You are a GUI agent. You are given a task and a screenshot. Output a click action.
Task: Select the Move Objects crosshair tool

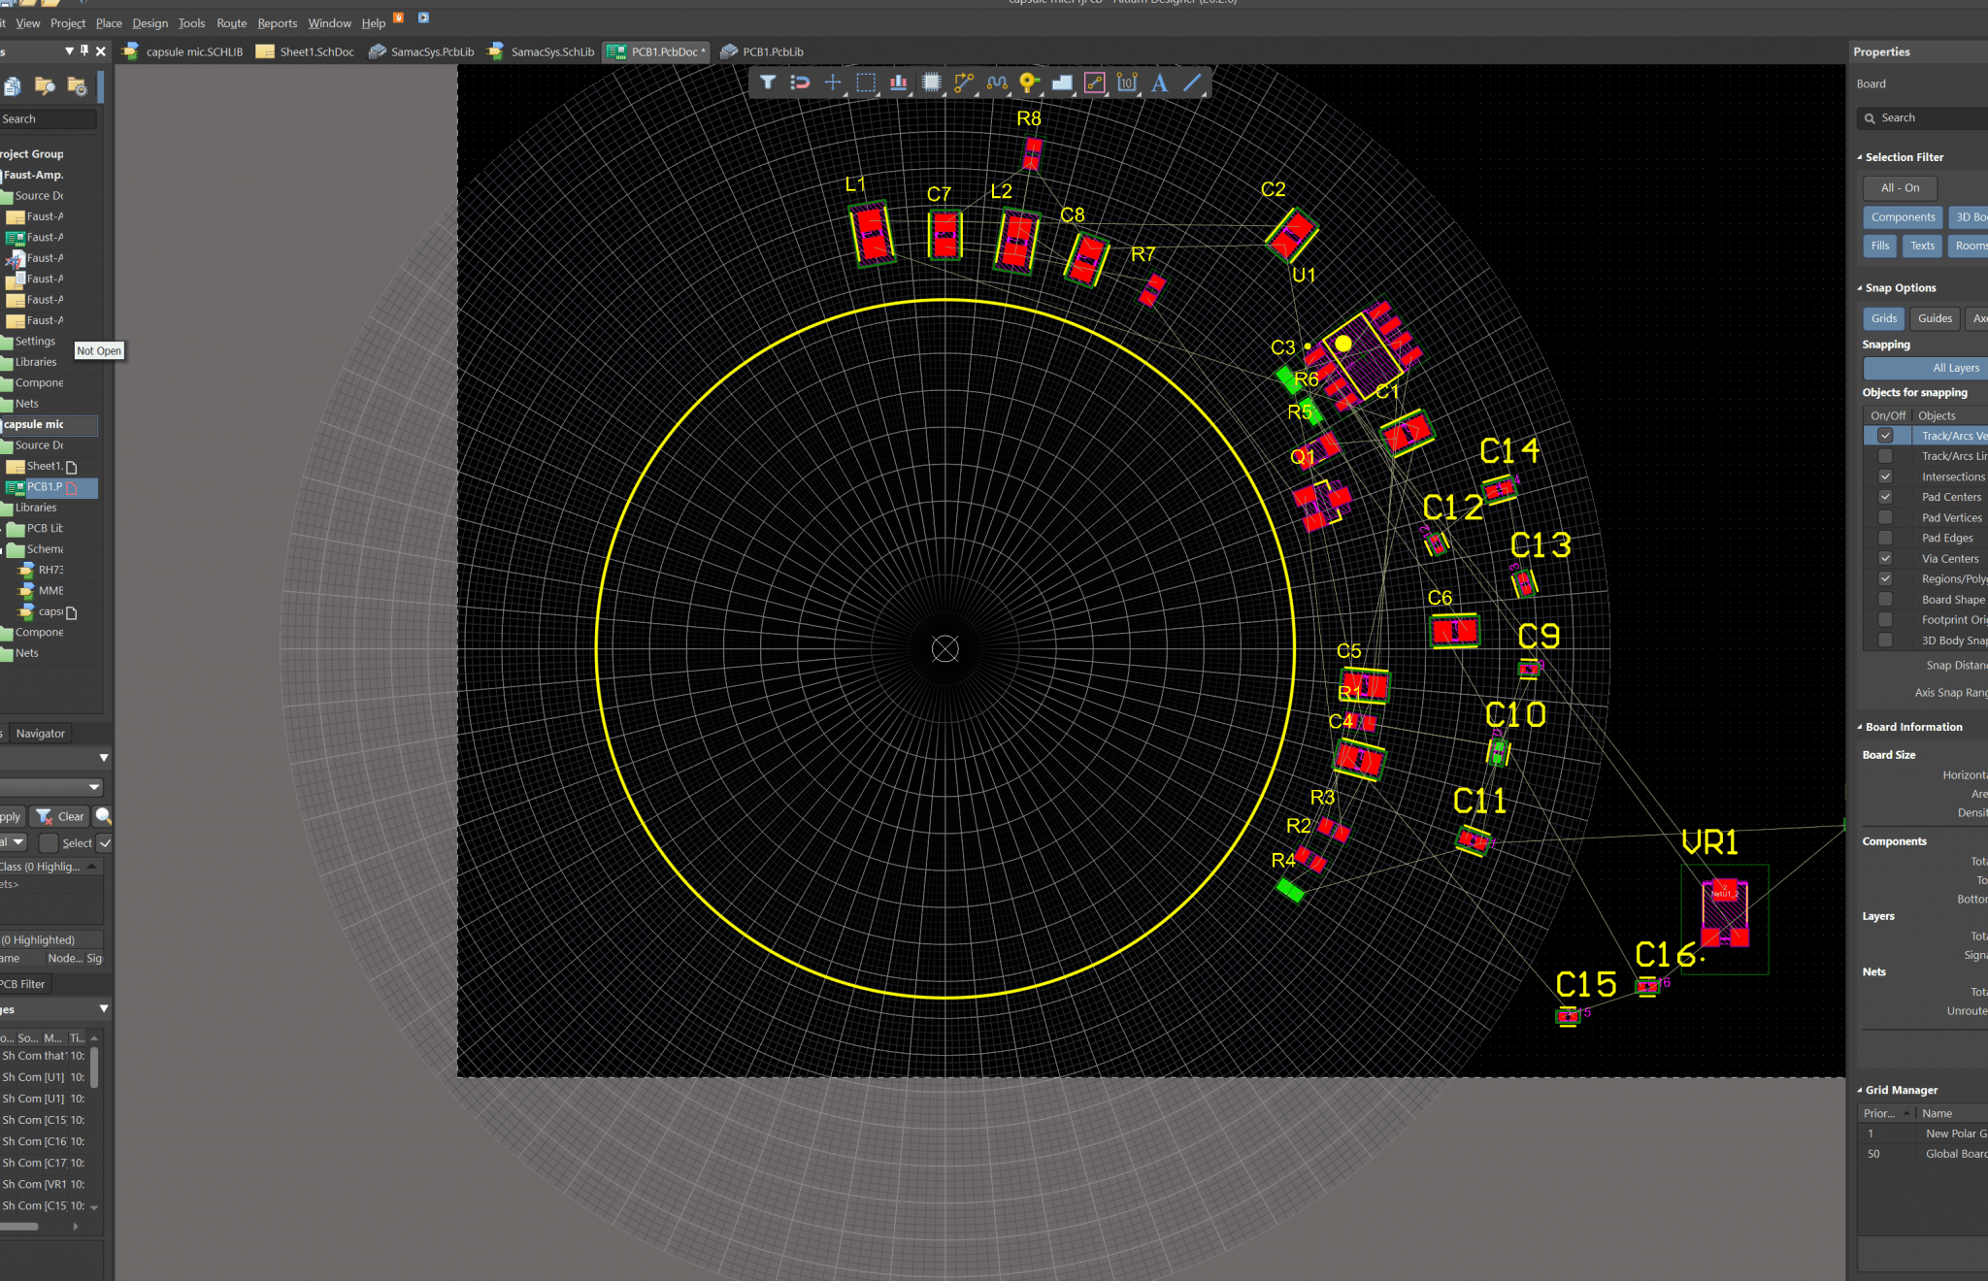[833, 82]
